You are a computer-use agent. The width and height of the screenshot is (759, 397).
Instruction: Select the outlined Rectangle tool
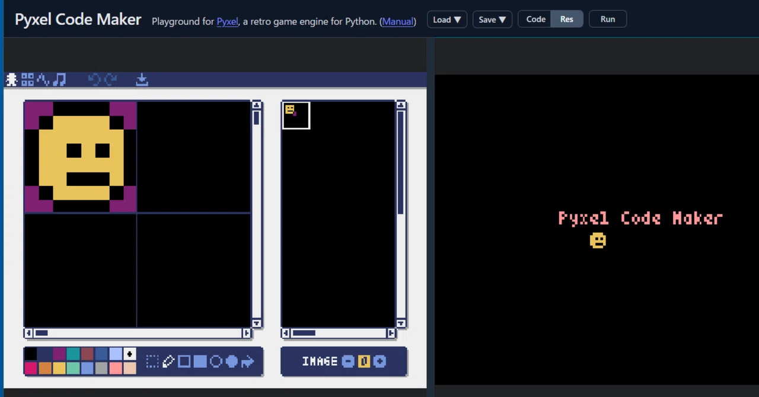pyautogui.click(x=184, y=361)
